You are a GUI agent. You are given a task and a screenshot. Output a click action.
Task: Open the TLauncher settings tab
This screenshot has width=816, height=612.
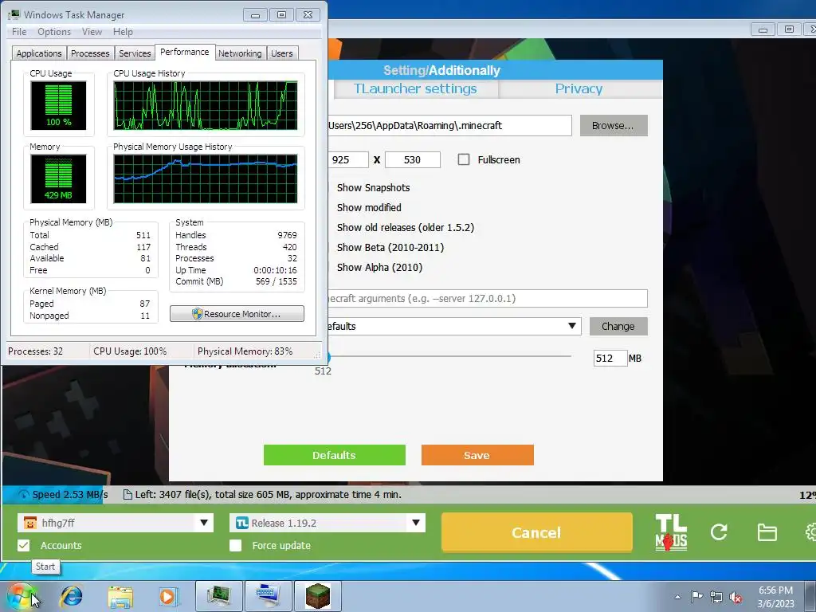tap(415, 89)
